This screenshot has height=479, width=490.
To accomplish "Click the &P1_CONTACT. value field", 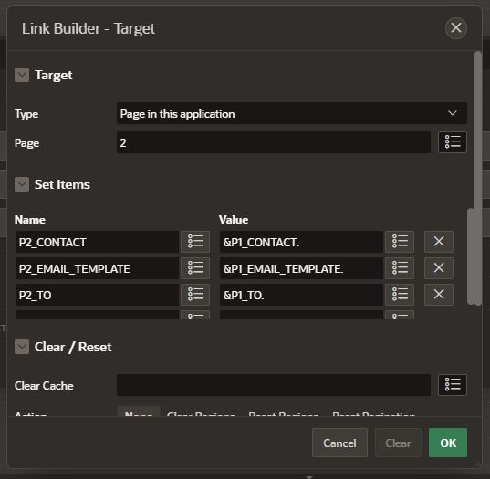I will coord(301,242).
